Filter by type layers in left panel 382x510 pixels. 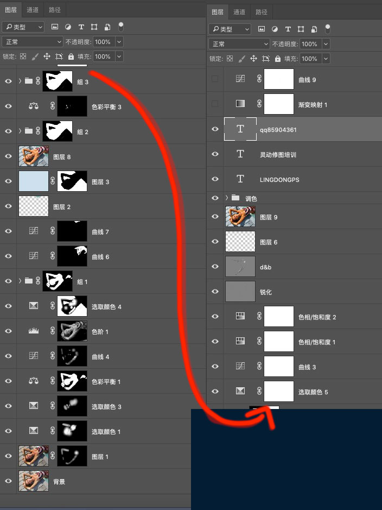tap(81, 27)
